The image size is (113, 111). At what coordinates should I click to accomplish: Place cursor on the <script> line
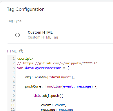pyautogui.click(x=25, y=59)
